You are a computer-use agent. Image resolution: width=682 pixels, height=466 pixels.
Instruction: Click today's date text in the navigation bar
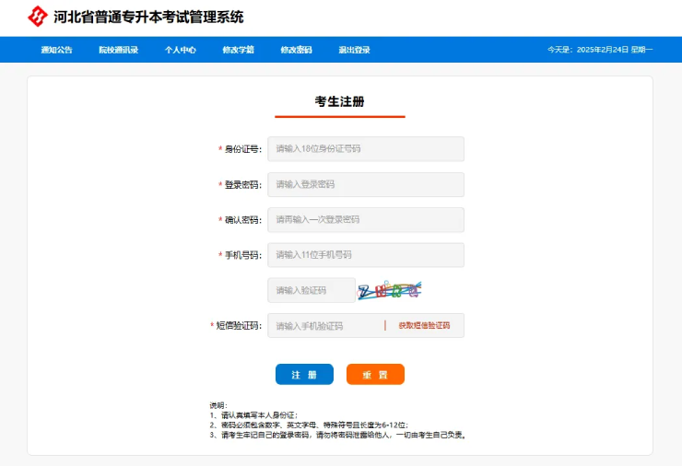click(x=599, y=50)
